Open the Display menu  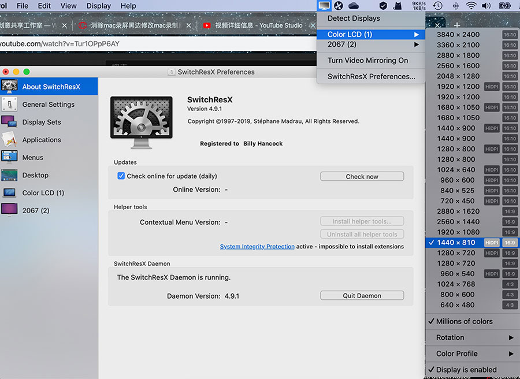pos(98,6)
